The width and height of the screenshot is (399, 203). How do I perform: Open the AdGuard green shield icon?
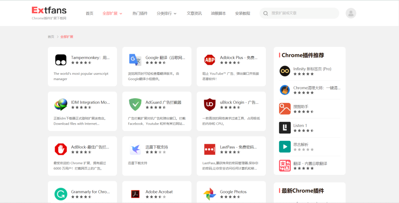(x=135, y=105)
